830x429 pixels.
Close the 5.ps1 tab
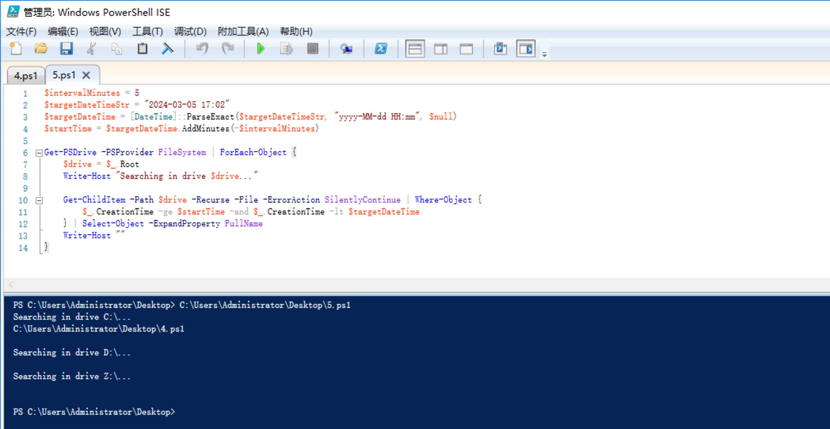(x=86, y=75)
